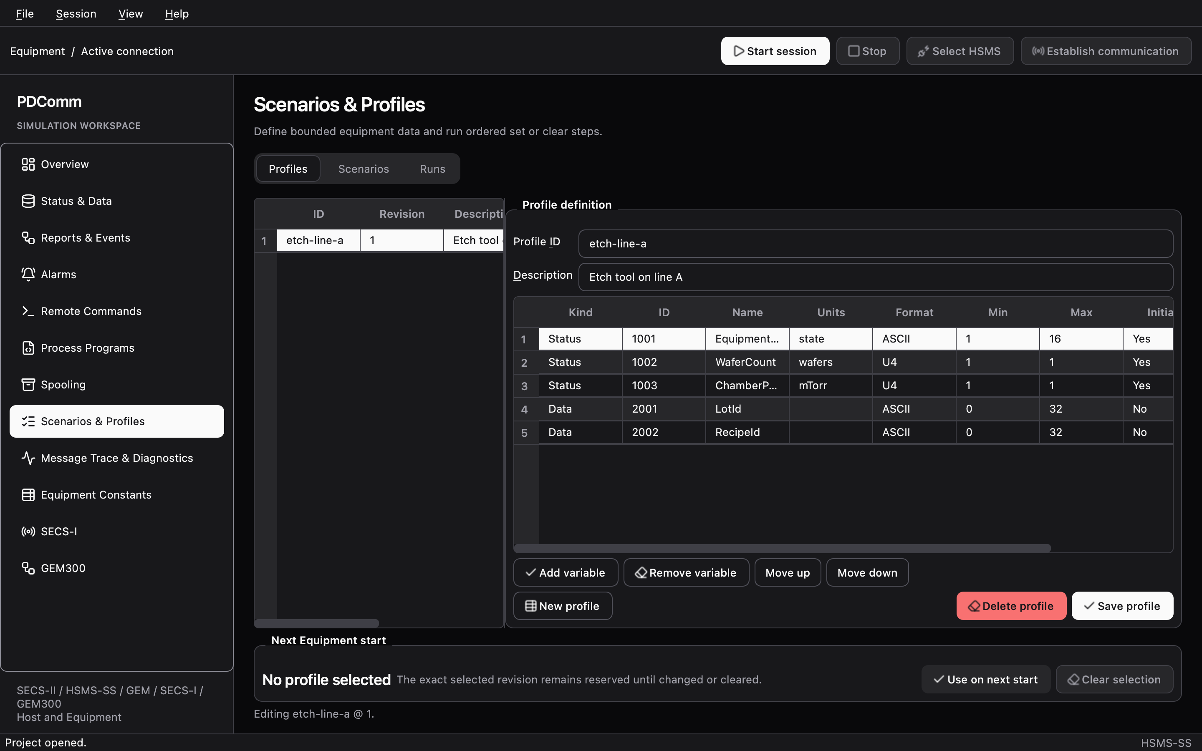The height and width of the screenshot is (751, 1202).
Task: Click the table icon on New profile
Action: [530, 606]
